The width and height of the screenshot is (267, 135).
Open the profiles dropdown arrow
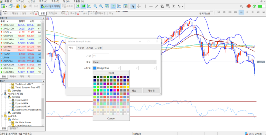tap(14, 6)
